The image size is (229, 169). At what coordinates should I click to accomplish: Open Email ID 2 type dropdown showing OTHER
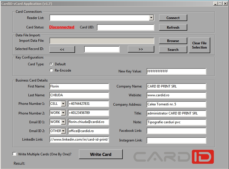pyautogui.click(x=64, y=131)
